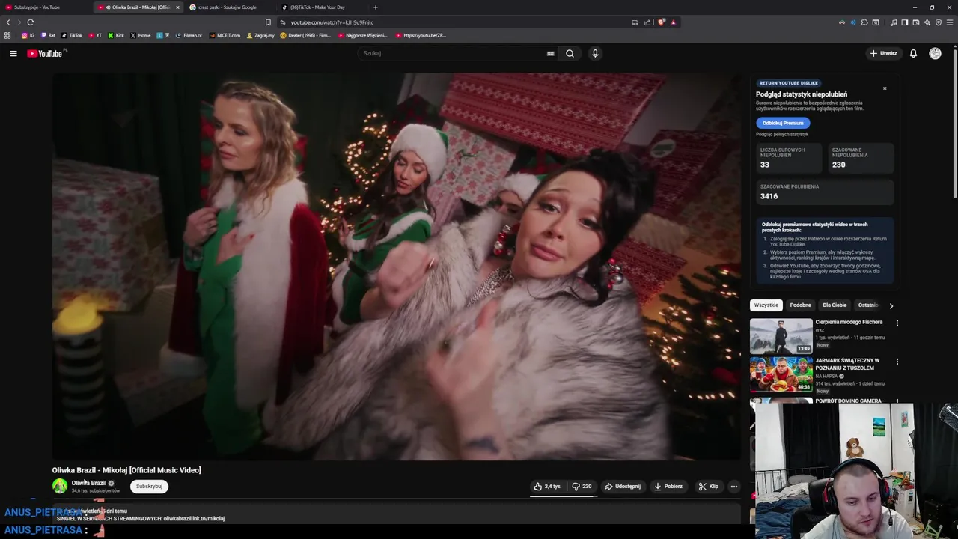Go back in browser history

pos(8,22)
